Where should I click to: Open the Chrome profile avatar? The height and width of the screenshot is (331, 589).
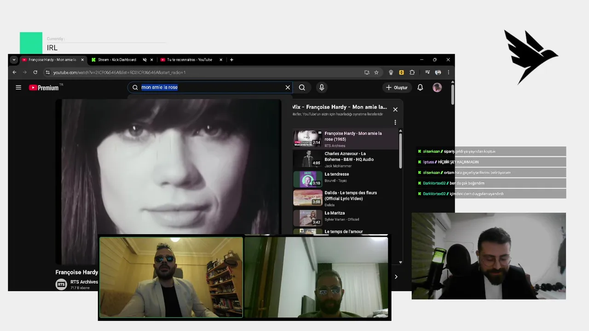coord(438,72)
